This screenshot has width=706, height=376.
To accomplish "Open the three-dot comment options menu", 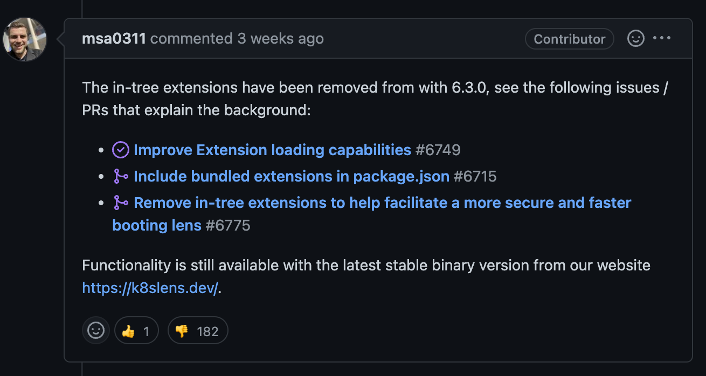I will pyautogui.click(x=662, y=38).
